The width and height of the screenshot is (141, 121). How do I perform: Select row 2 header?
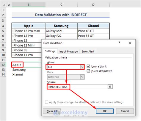(x=3, y=15)
